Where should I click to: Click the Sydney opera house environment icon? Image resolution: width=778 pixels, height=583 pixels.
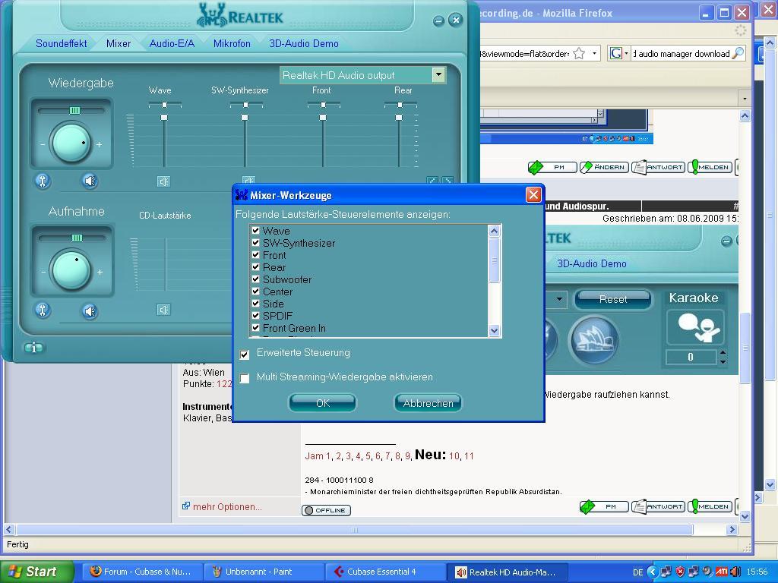click(x=594, y=340)
